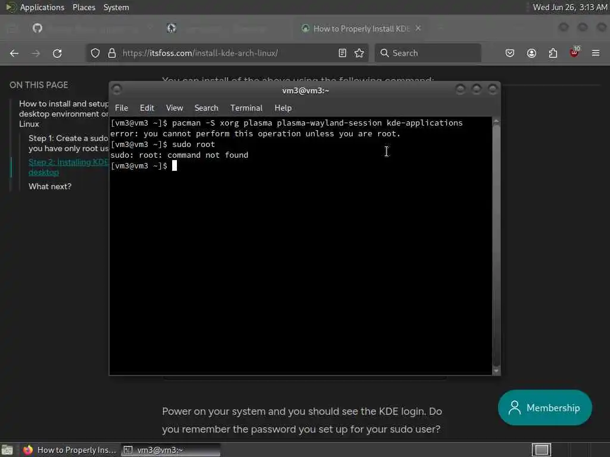Follow How to install and setup sidebar link
This screenshot has width=610, height=457.
point(63,114)
